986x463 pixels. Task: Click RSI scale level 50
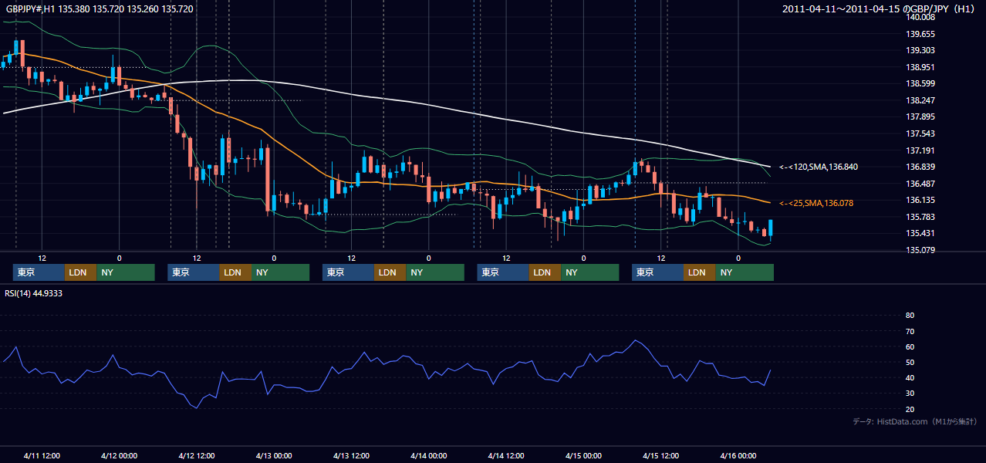(x=910, y=362)
